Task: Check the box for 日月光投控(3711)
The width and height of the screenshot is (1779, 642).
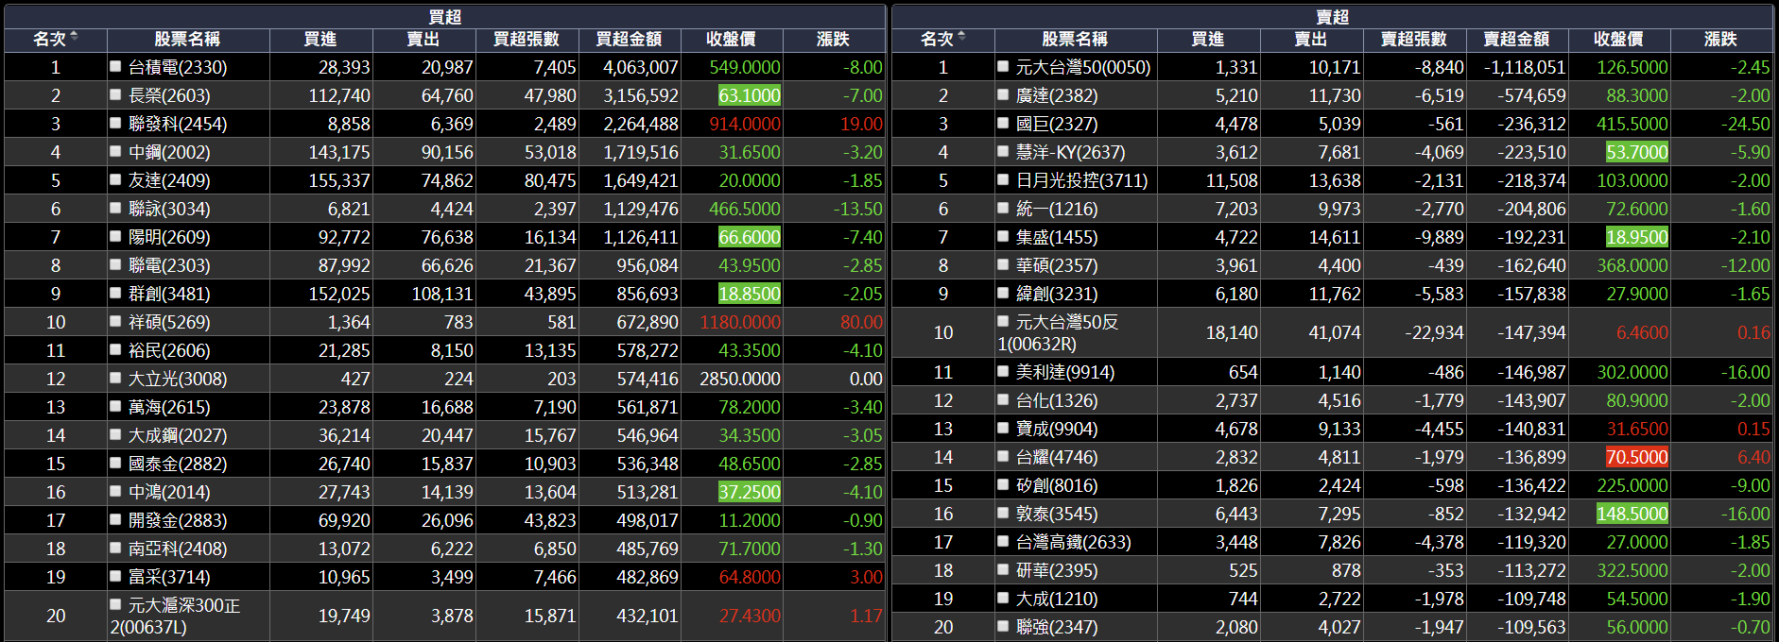Action: [x=1003, y=179]
